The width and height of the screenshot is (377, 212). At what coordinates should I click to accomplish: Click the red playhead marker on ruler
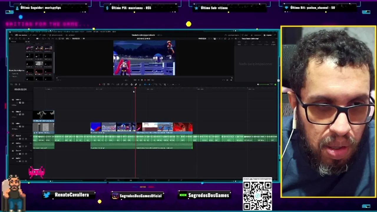135,88
